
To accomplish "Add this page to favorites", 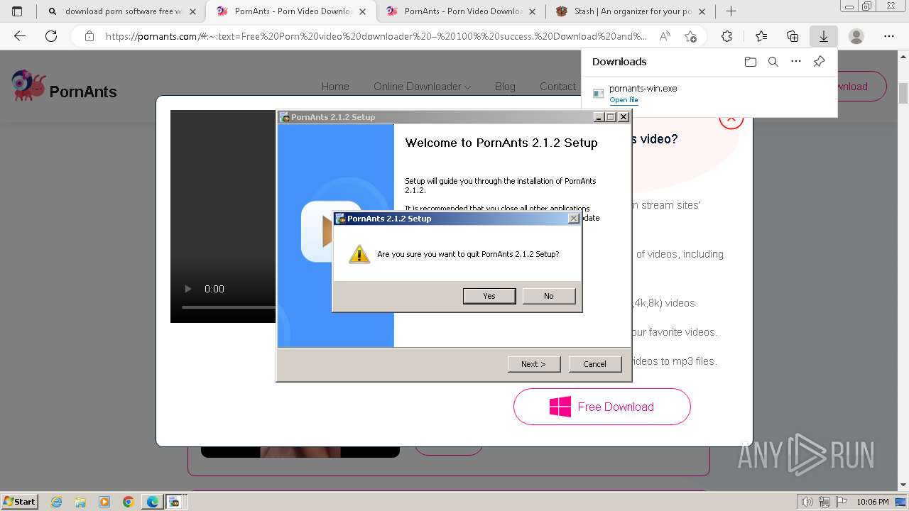I will pos(690,36).
